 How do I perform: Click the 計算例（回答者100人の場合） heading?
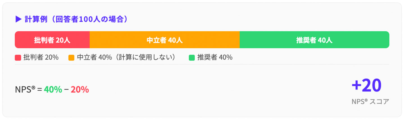tap(76, 19)
